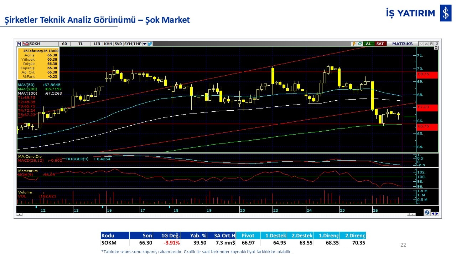Select the SYM toolbar item
456x257 pixels.
pyautogui.click(x=128, y=44)
